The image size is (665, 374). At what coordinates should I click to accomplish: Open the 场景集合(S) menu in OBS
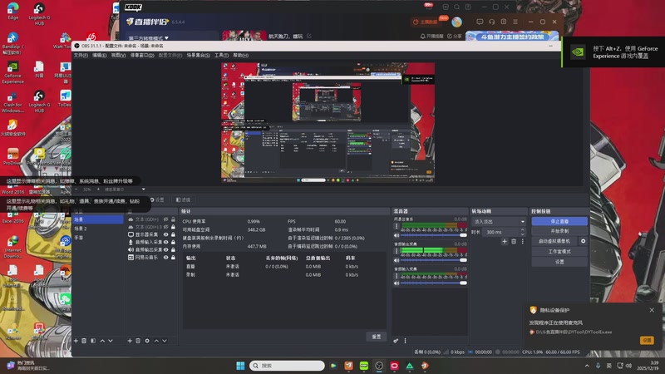click(x=198, y=55)
